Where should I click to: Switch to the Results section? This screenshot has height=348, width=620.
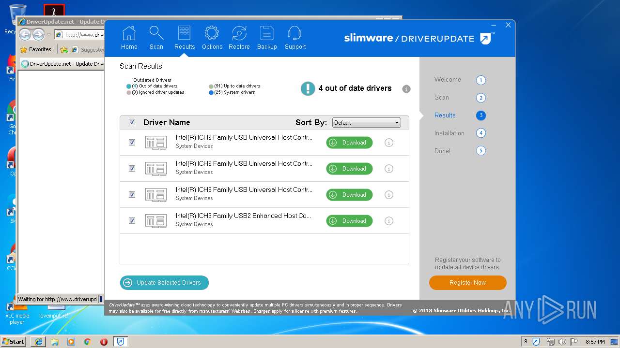coord(185,38)
